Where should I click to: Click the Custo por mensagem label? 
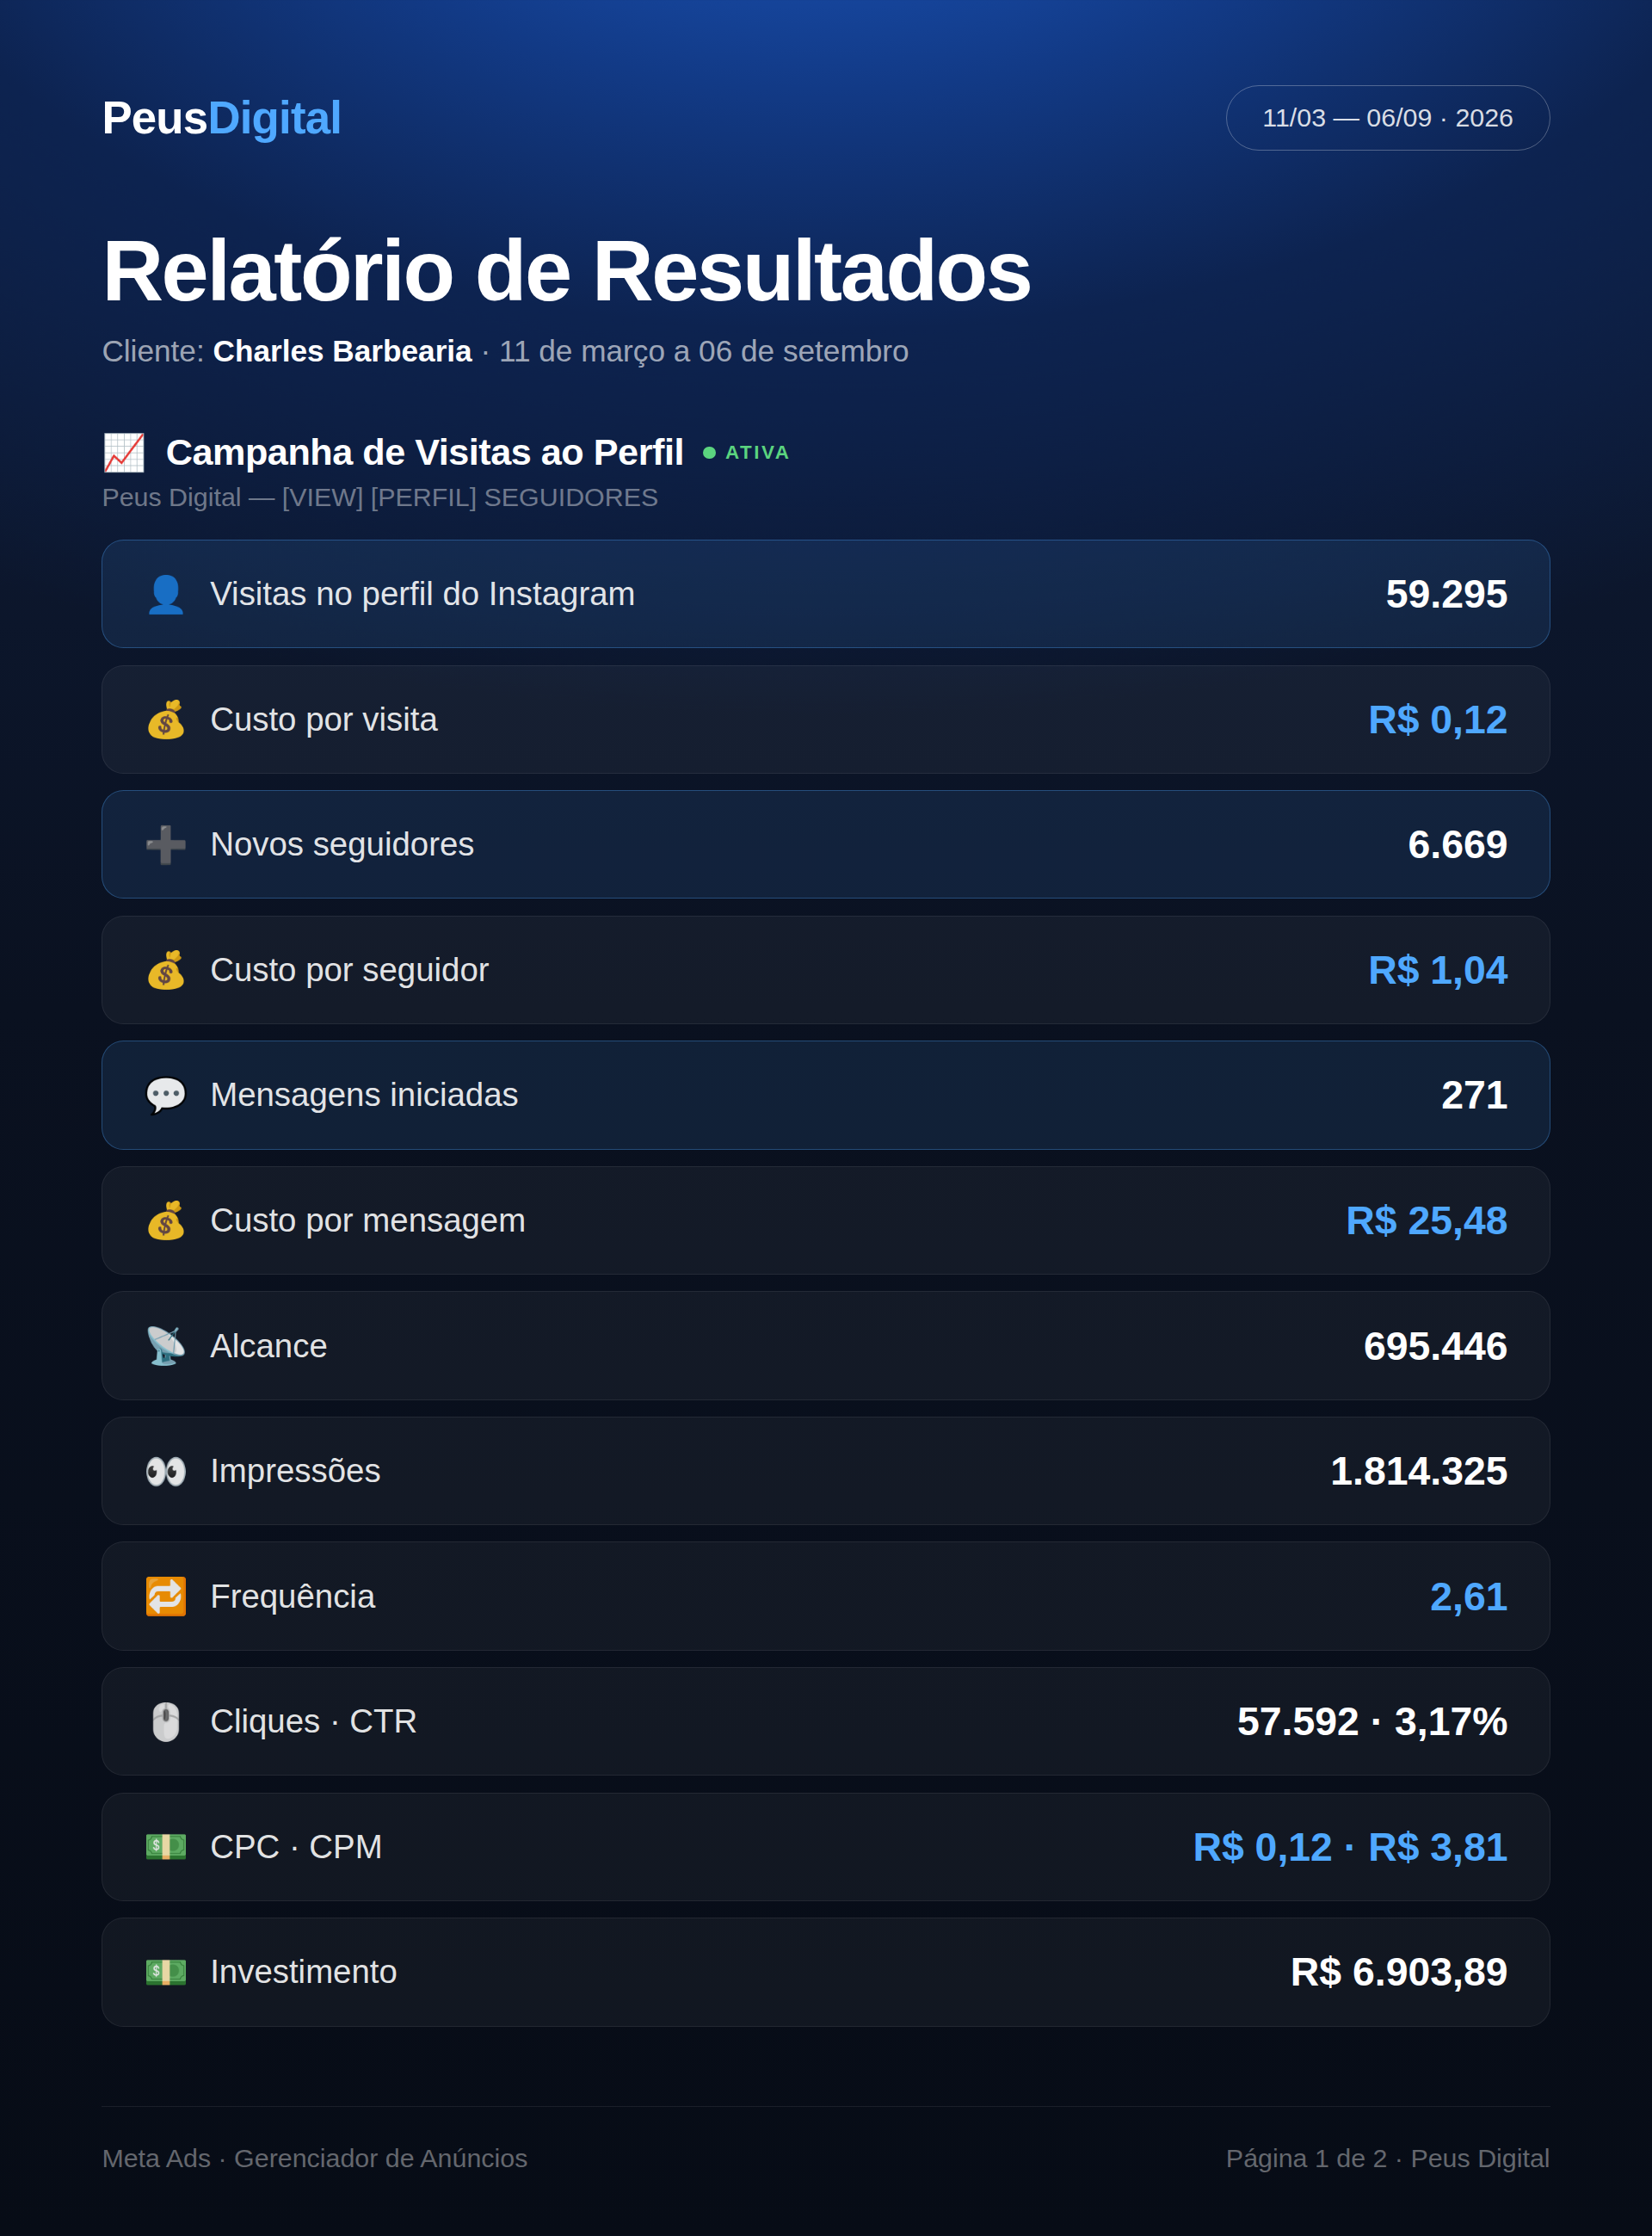(367, 1220)
